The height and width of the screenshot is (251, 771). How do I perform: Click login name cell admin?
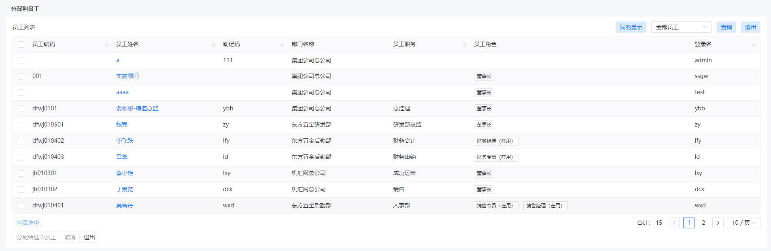tap(703, 60)
